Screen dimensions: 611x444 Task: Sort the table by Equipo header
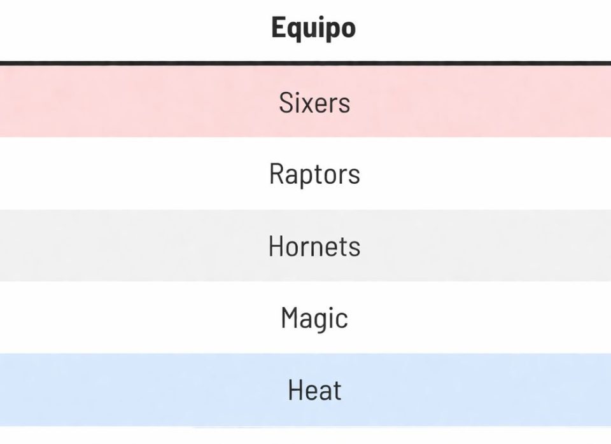coord(313,29)
